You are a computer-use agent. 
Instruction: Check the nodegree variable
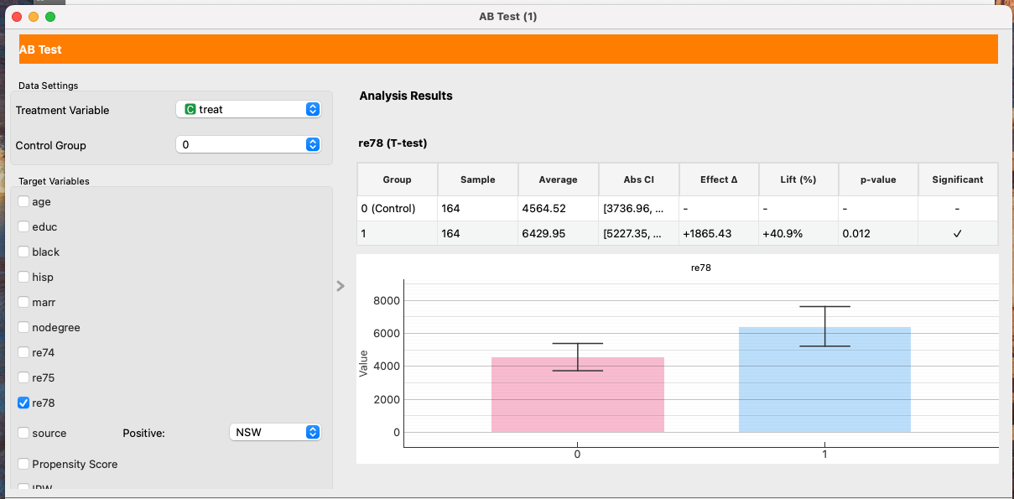coord(23,327)
